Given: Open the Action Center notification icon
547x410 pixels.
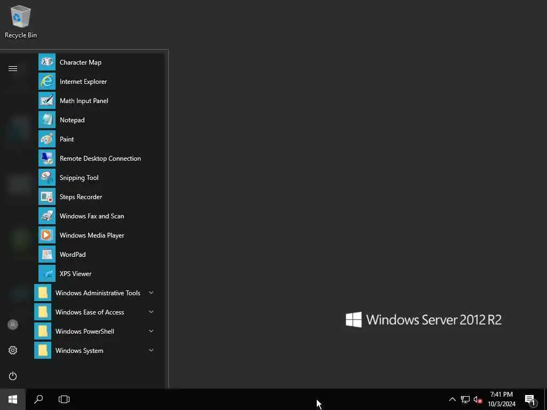Looking at the screenshot, I should (530, 400).
